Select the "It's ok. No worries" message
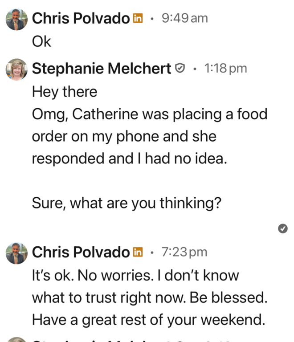Screen dimensions: 294x342 [150, 297]
